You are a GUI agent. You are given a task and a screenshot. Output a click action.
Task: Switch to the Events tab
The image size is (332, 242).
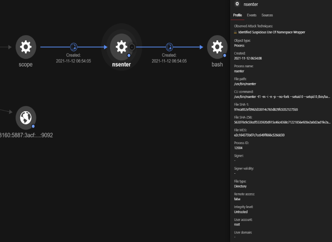pos(251,15)
